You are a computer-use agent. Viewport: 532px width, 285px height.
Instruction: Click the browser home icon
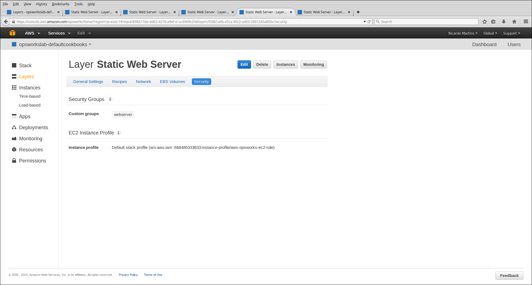tap(514, 22)
